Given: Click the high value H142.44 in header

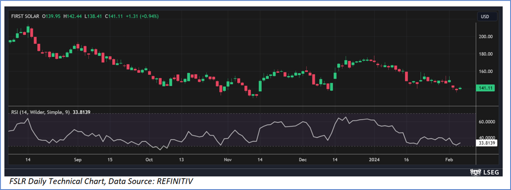Looking at the screenshot, I should [x=73, y=17].
